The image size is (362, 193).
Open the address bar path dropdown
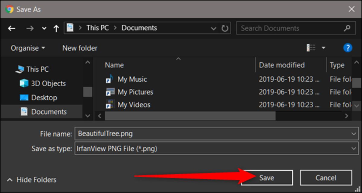(214, 28)
